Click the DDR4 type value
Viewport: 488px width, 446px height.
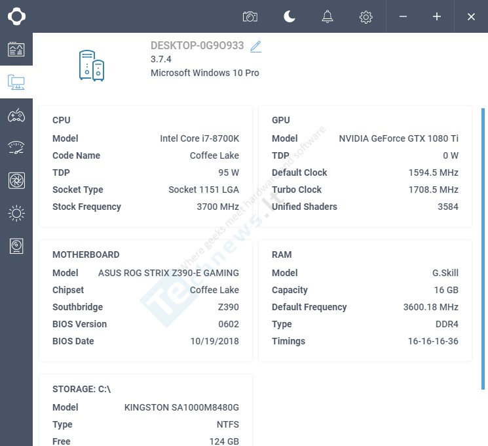447,324
